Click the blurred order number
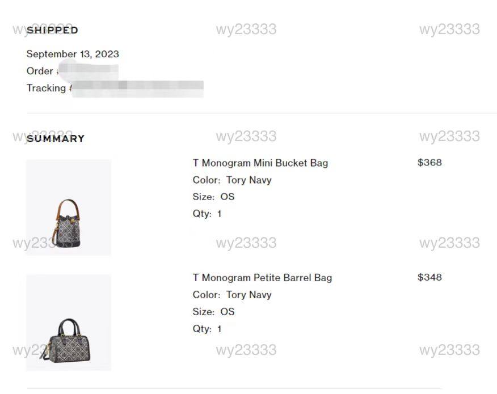This screenshot has width=497, height=394. click(89, 71)
